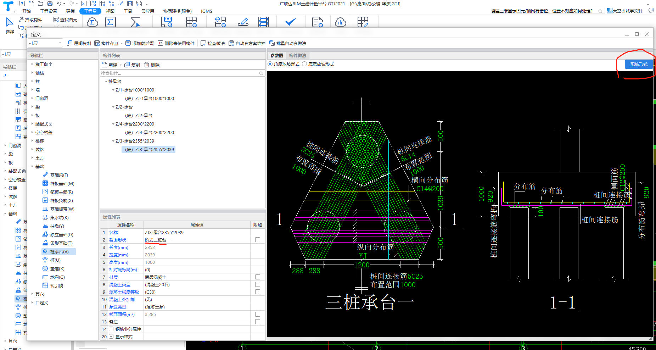Toggle the 备注 additional checkbox
The width and height of the screenshot is (656, 350).
point(258,322)
